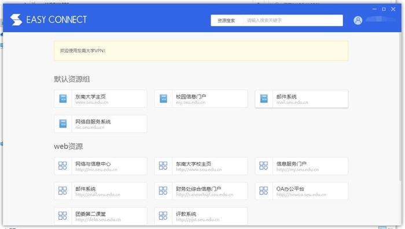The height and width of the screenshot is (229, 405).
Task: Click the 网络与信息中心 web resource icon
Action: pyautogui.click(x=62, y=166)
